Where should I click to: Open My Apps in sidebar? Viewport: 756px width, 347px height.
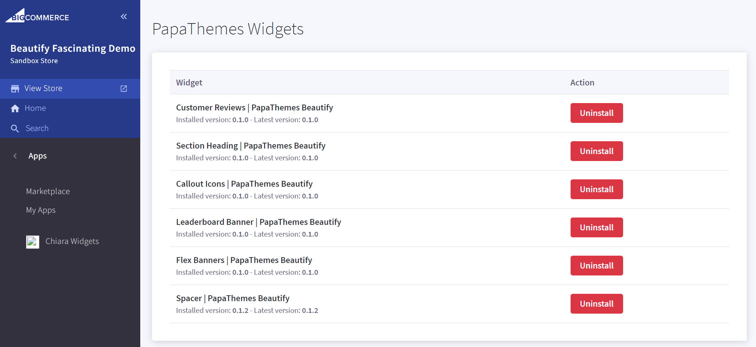pos(41,210)
